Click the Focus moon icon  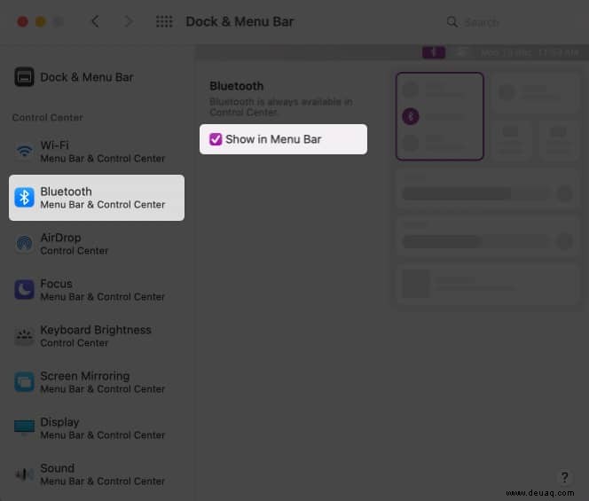(x=25, y=290)
